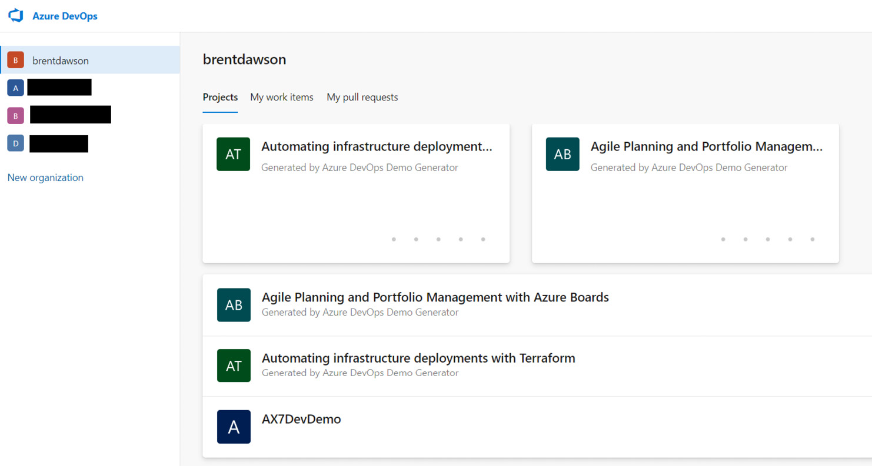
Task: Open the AX7DevDemo project
Action: (301, 420)
